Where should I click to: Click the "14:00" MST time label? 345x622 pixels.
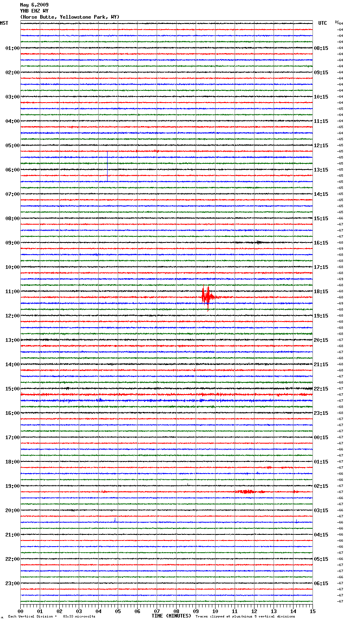13,365
